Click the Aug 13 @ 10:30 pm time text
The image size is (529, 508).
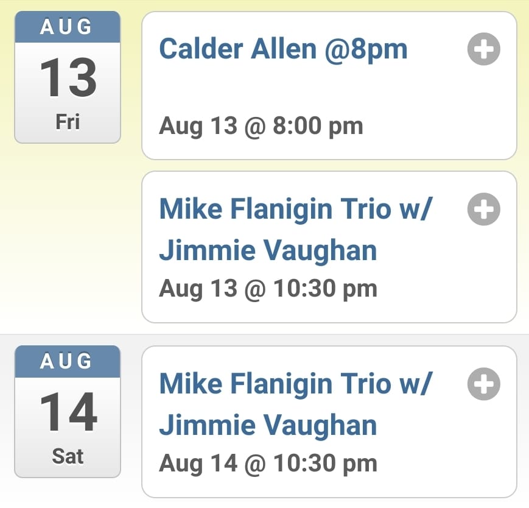click(x=268, y=288)
